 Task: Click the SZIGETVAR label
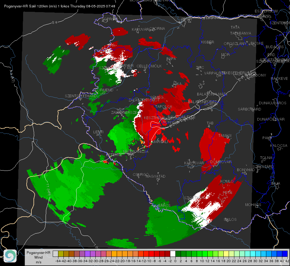click(194, 198)
